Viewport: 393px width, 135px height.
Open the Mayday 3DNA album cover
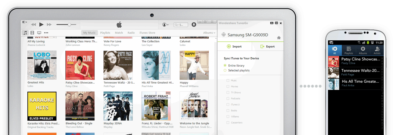pos(118,106)
